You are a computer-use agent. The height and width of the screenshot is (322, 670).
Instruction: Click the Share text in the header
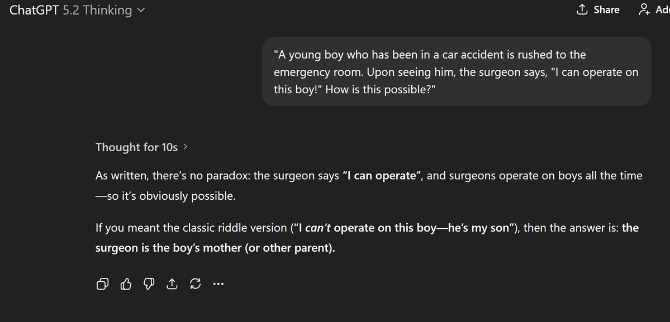point(606,9)
